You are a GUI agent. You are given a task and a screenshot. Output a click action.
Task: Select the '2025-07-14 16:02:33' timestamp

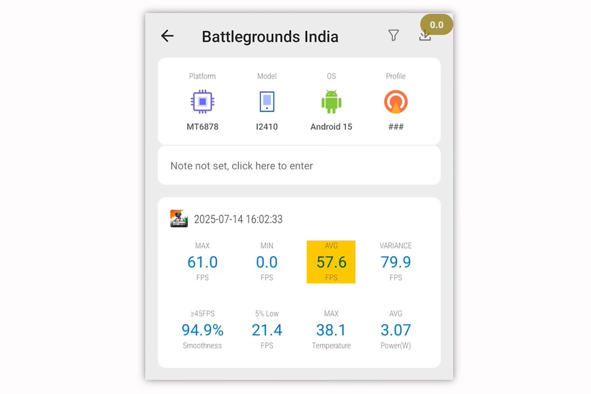click(x=238, y=219)
